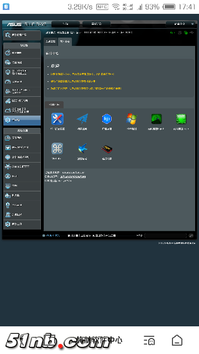Select the installed apps tab above icons
This screenshot has width=199, height=354.
[54, 105]
